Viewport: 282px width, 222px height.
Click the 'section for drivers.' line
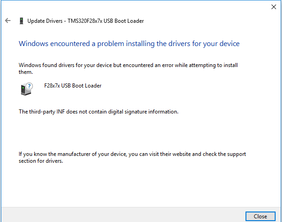point(40,161)
